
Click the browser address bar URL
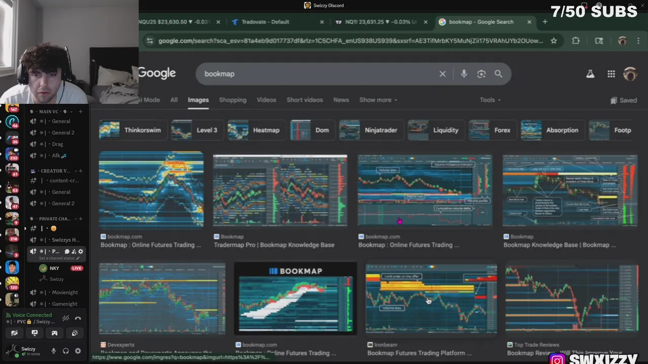[350, 41]
